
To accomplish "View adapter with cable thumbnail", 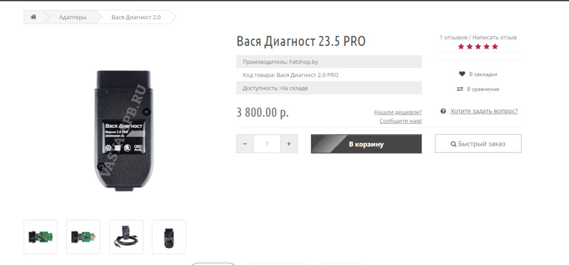I will [x=126, y=237].
